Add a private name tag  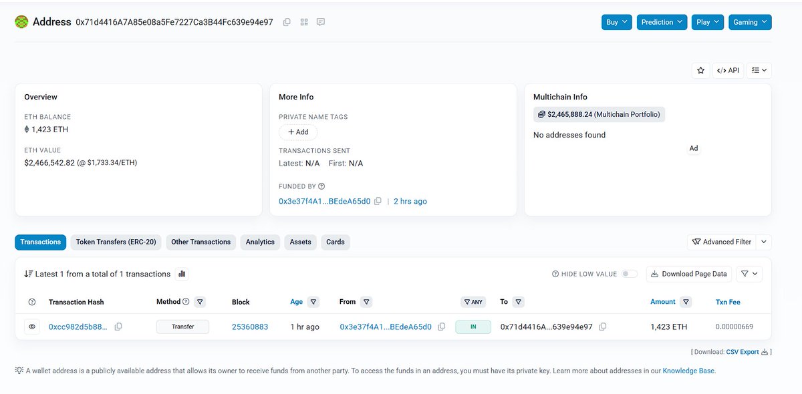tap(298, 132)
